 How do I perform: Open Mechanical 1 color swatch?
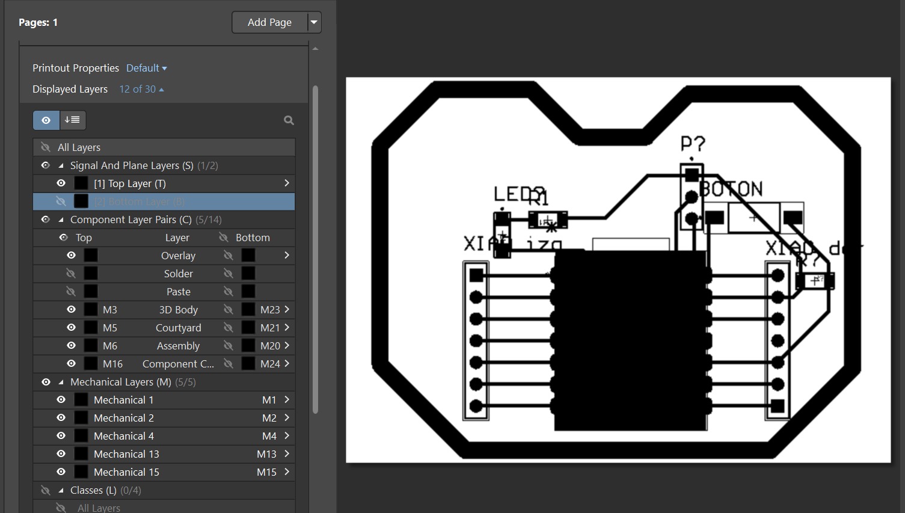[81, 400]
